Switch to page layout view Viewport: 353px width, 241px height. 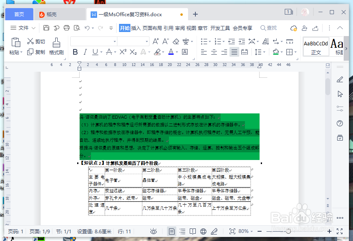pos(172,231)
